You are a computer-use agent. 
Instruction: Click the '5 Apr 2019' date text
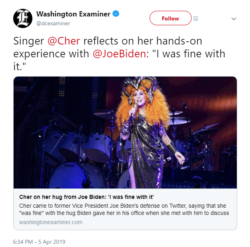pyautogui.click(x=52, y=242)
